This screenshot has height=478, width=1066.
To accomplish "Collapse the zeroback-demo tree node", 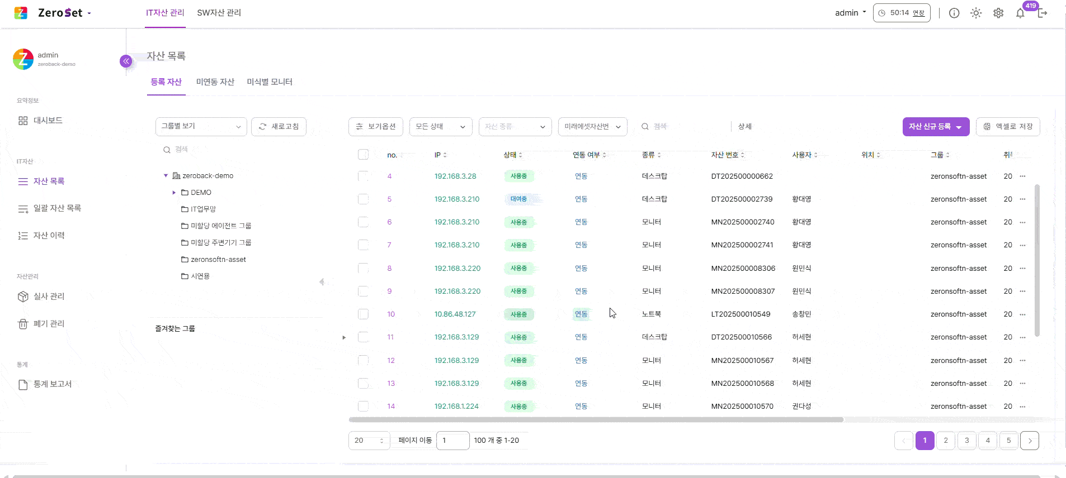I will 166,175.
